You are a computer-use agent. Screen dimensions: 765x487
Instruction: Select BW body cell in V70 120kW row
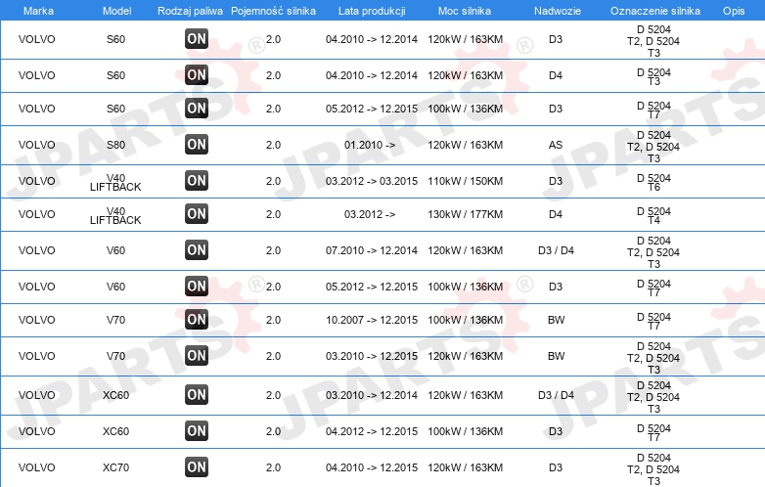point(557,356)
